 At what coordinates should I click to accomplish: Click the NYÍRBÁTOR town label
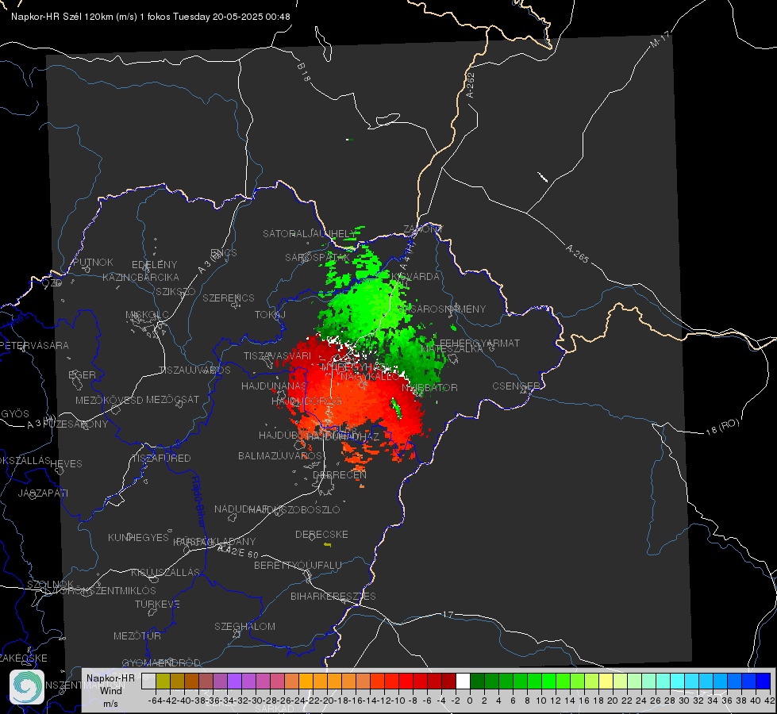coord(429,387)
